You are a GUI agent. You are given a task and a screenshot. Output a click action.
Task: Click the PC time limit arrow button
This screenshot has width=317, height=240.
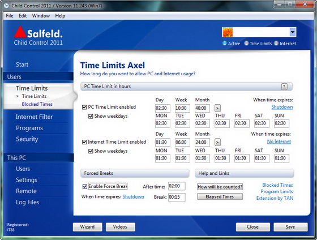pos(217,108)
